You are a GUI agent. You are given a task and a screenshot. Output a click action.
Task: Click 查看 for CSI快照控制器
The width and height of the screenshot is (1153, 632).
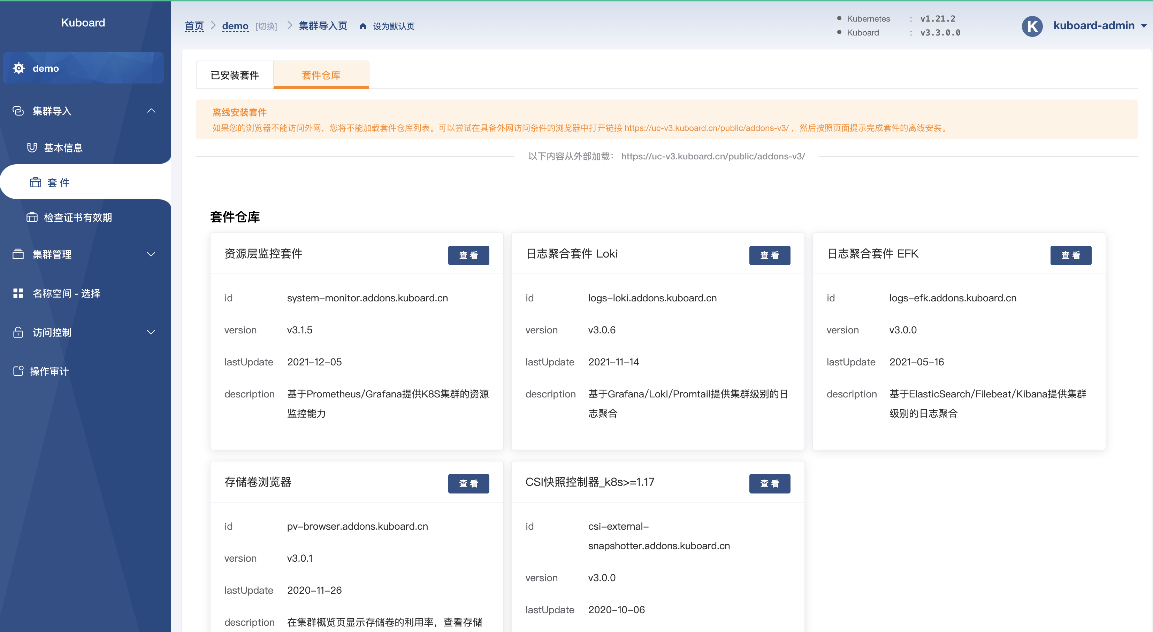pyautogui.click(x=769, y=484)
